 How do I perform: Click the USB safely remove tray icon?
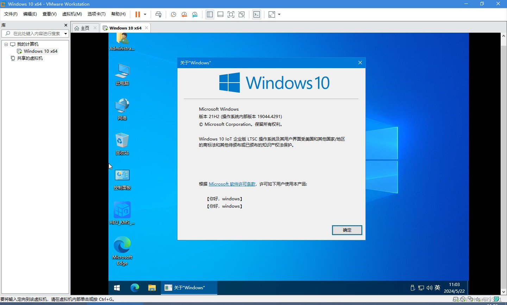tap(413, 288)
